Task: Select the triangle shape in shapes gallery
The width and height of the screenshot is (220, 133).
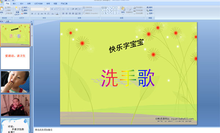Action: pyautogui.click(x=105, y=10)
